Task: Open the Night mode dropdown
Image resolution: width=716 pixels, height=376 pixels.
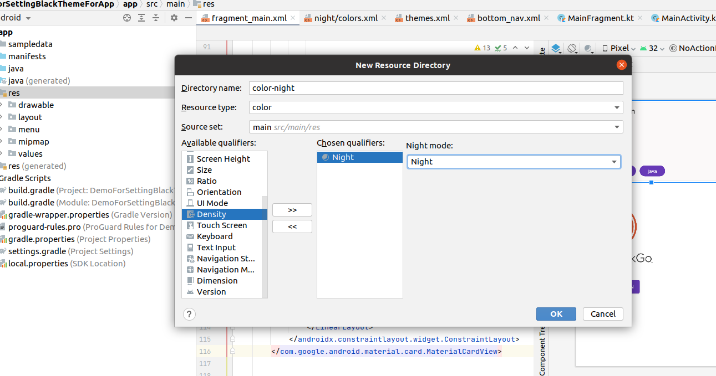Action: (x=614, y=162)
